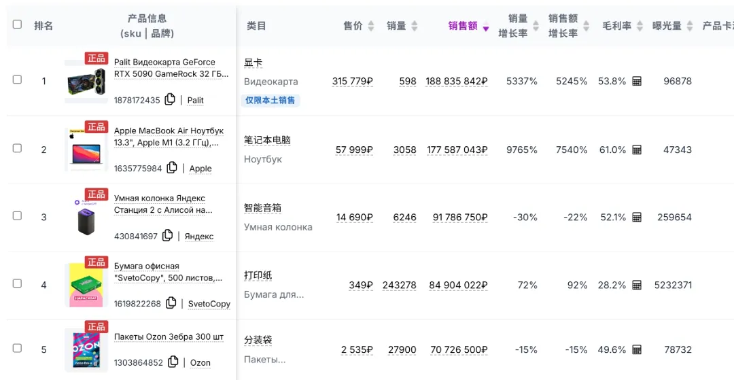Select the checkbox for rank 1 row
The image size is (734, 380).
[17, 80]
